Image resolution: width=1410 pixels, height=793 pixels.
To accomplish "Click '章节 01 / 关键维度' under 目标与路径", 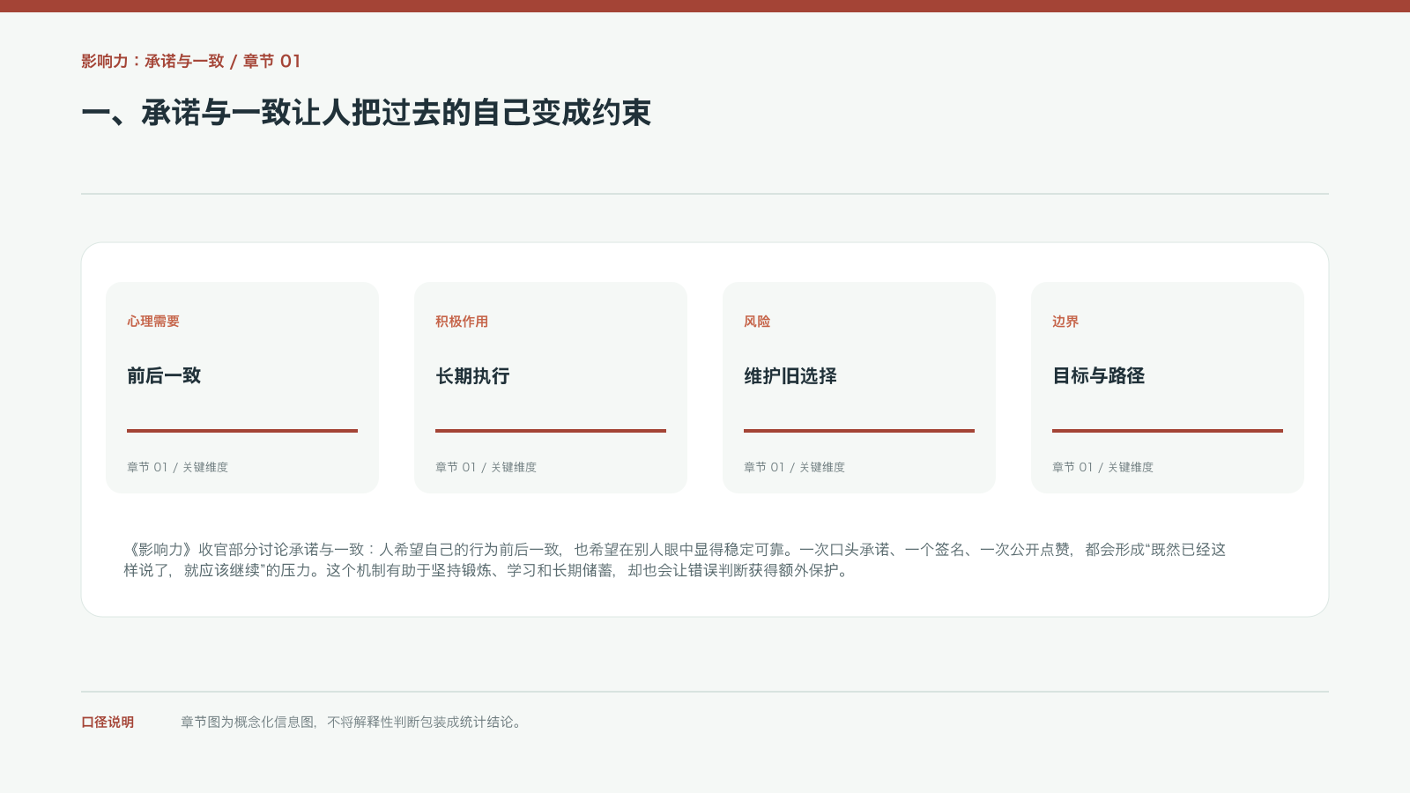I will click(1102, 467).
